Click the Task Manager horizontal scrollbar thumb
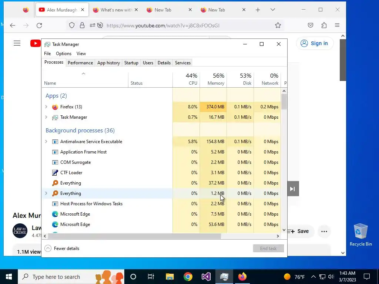Viewport: 379px width, 284px height. coord(134,236)
